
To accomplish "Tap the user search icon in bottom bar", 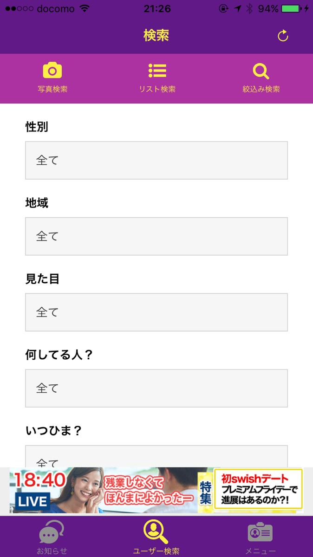I will click(x=156, y=532).
